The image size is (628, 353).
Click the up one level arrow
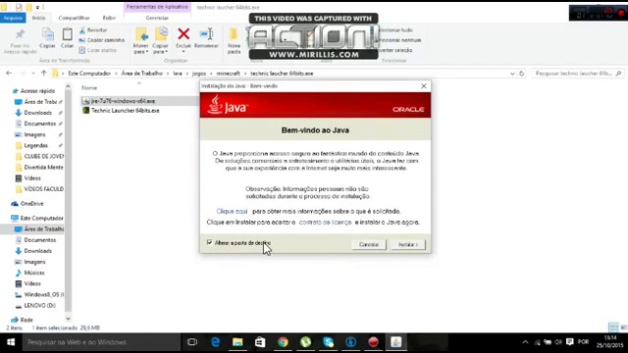tap(44, 74)
